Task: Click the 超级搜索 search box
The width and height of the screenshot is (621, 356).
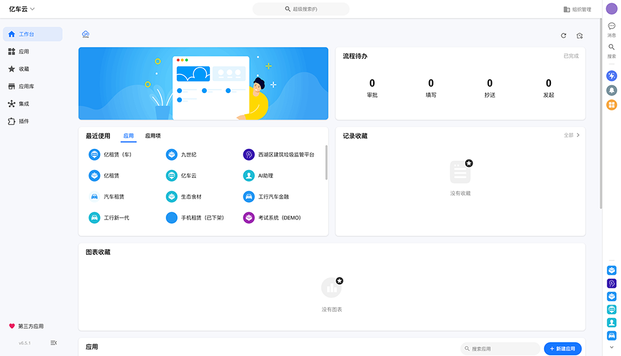Action: click(301, 9)
